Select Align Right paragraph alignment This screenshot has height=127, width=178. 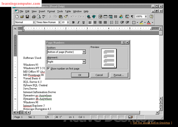coord(100,22)
